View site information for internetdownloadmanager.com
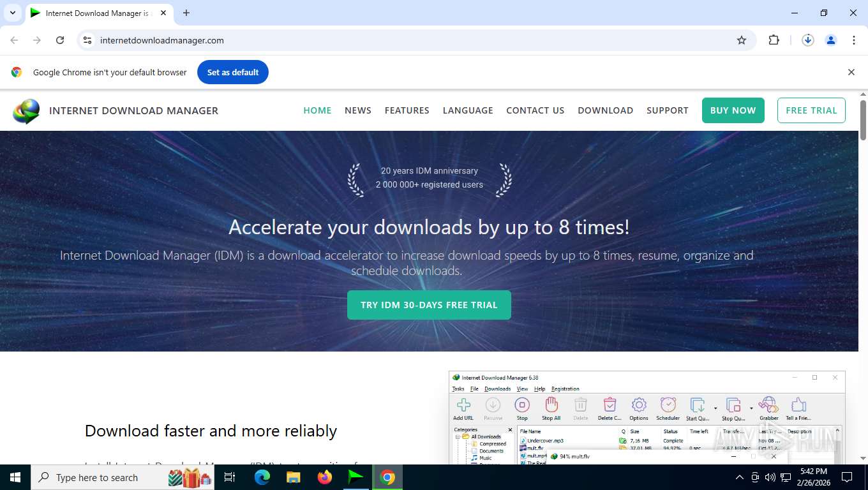Screen dimensions: 868x490 click(88, 40)
